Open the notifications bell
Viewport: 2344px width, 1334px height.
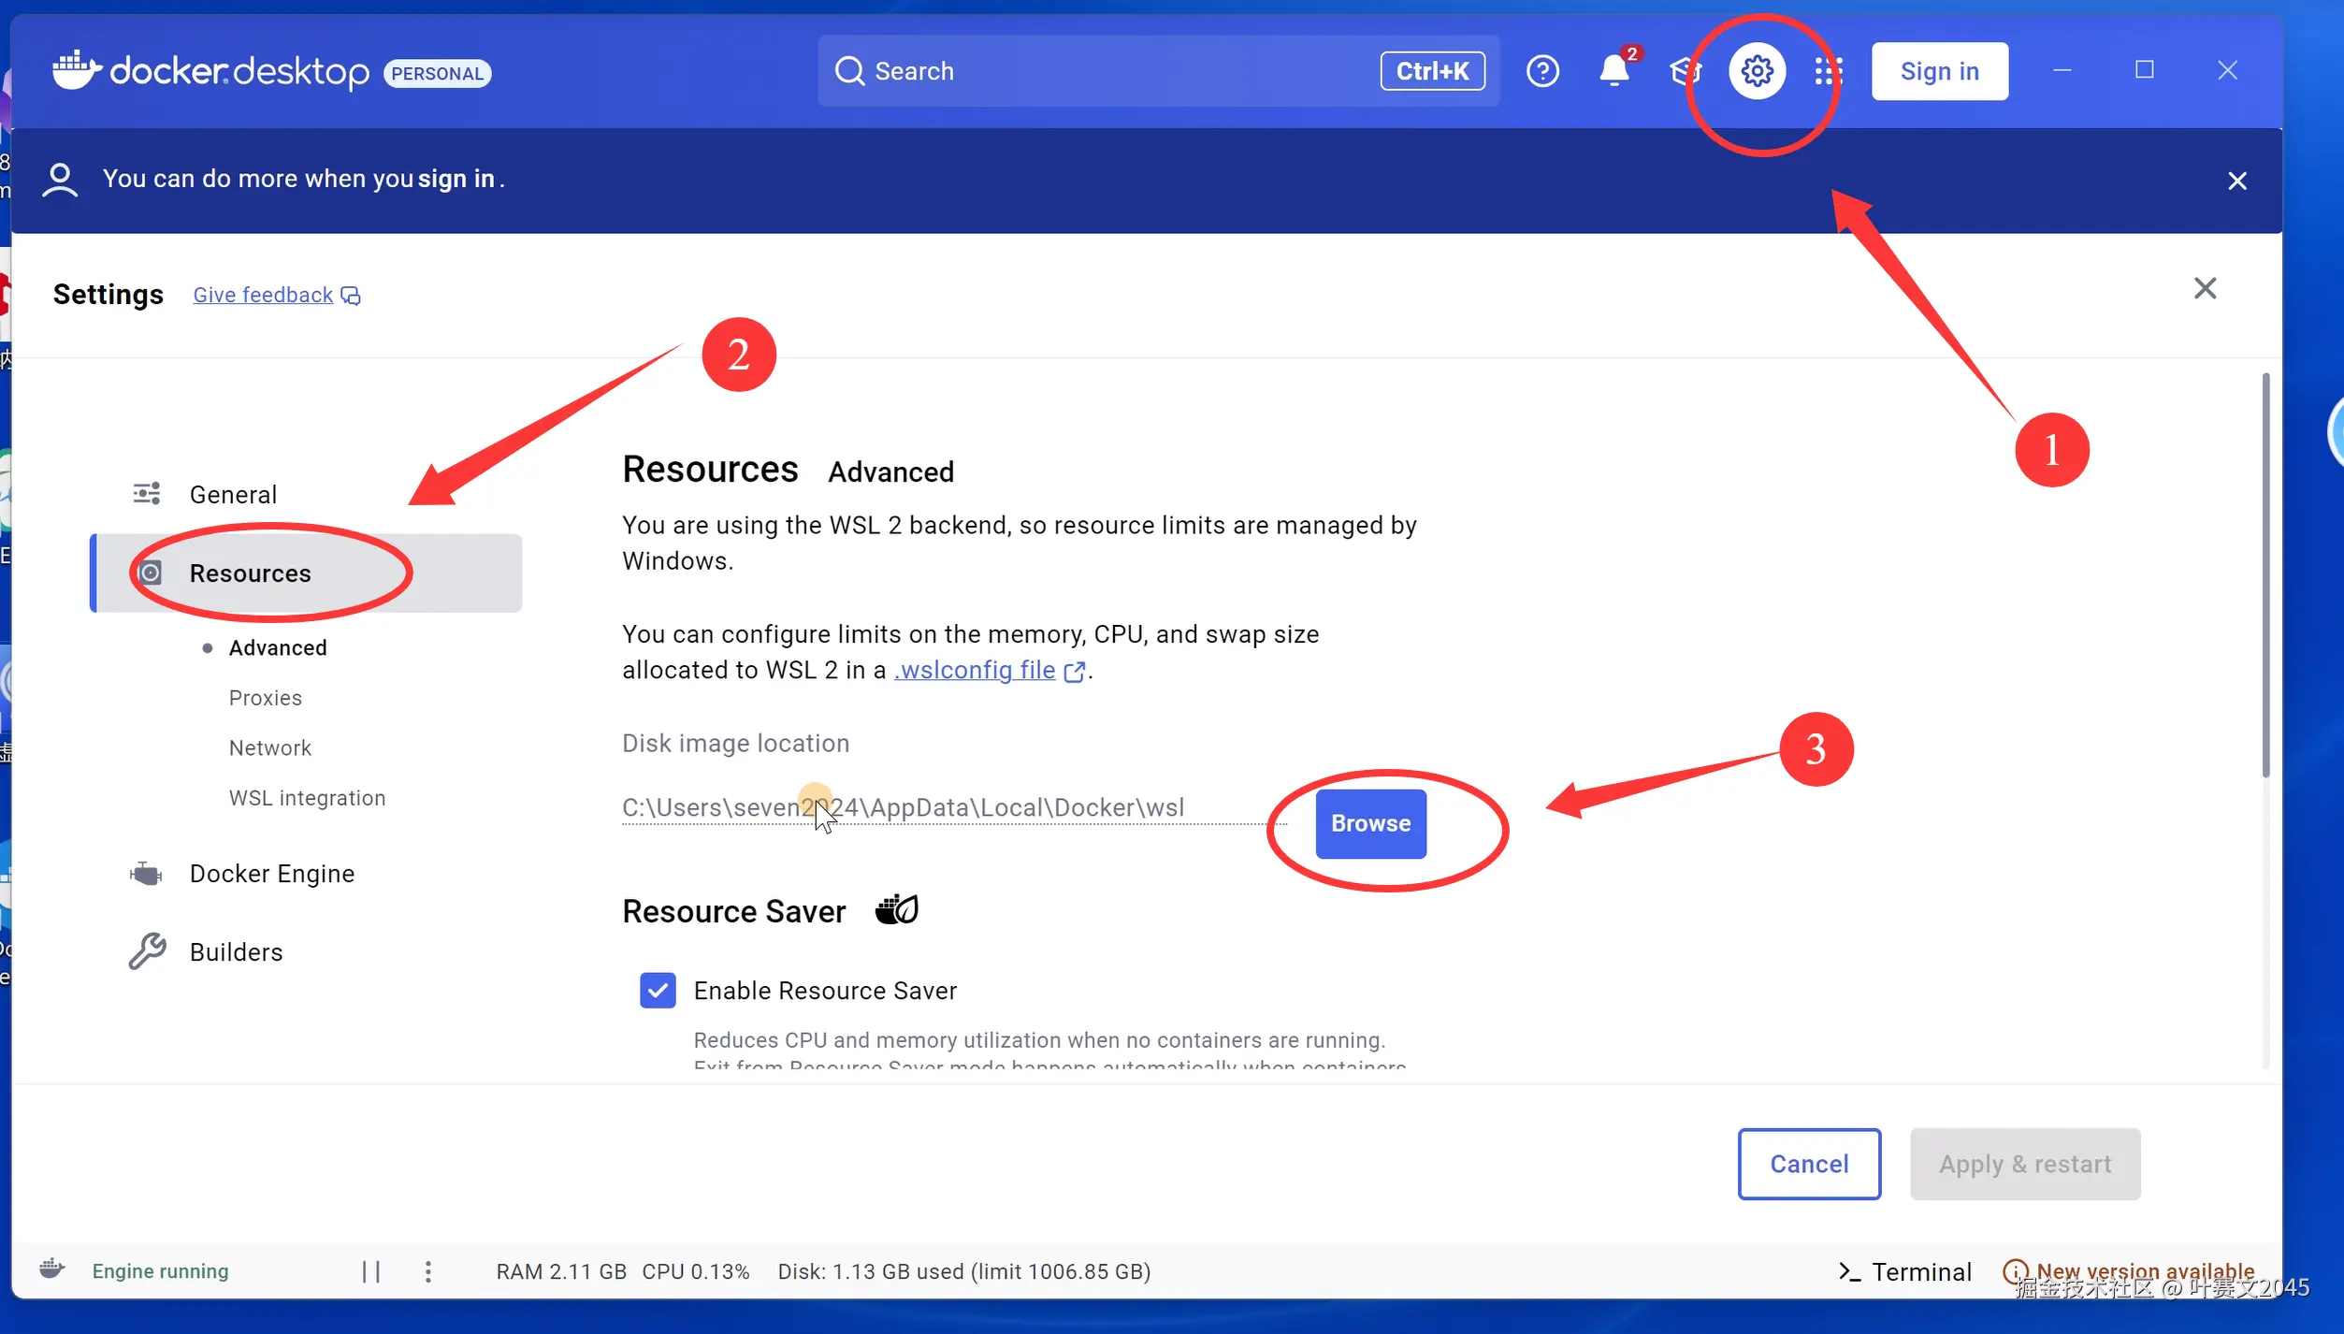[1614, 71]
